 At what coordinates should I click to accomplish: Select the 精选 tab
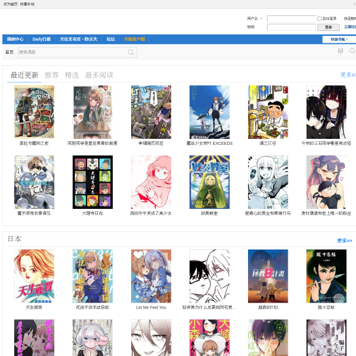pyautogui.click(x=72, y=75)
